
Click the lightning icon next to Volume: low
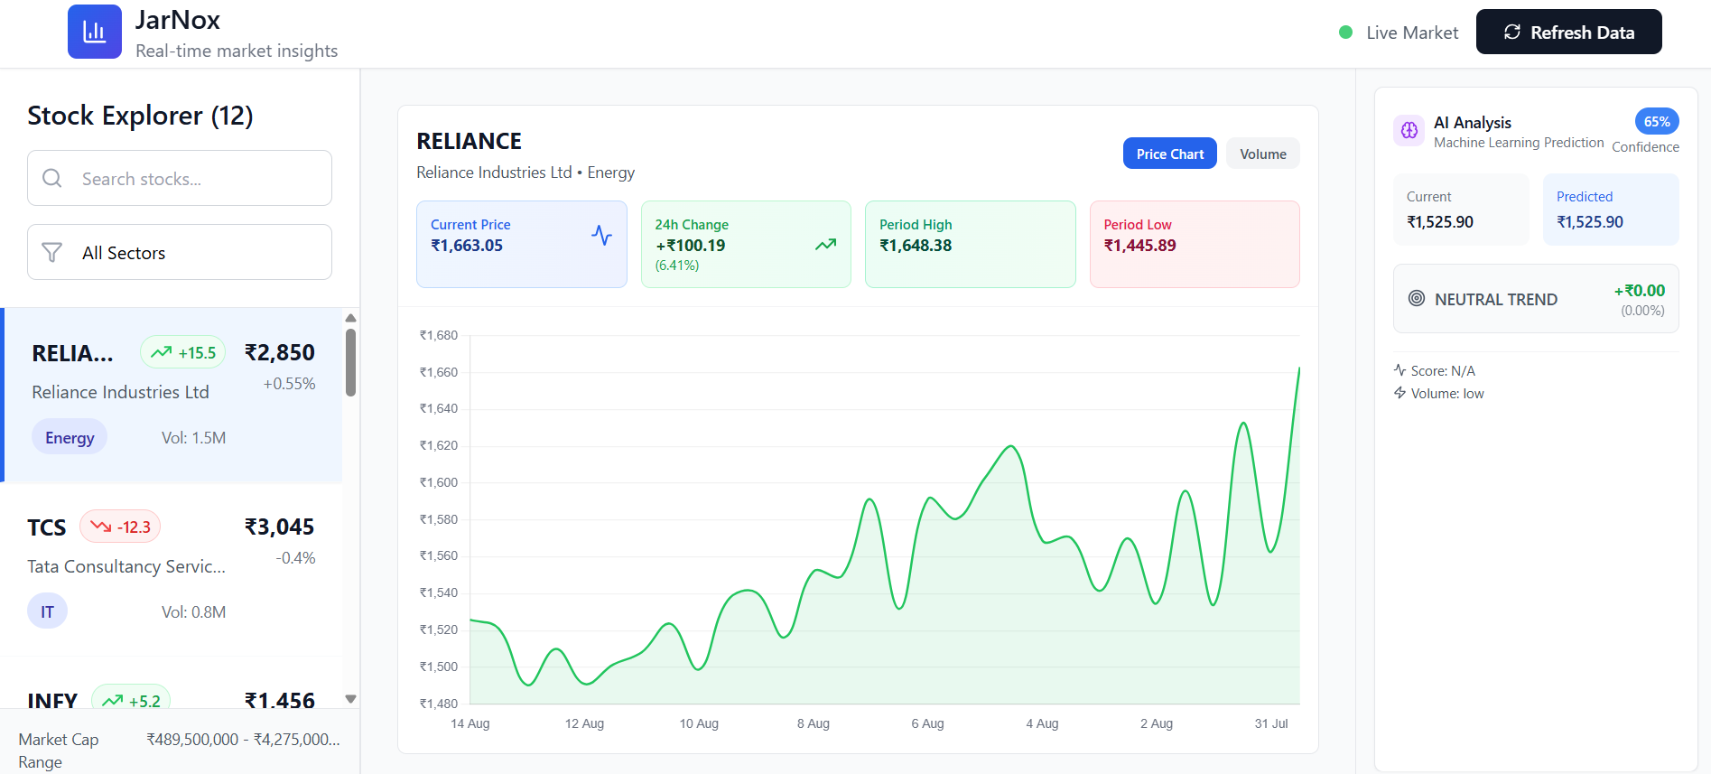[1399, 393]
